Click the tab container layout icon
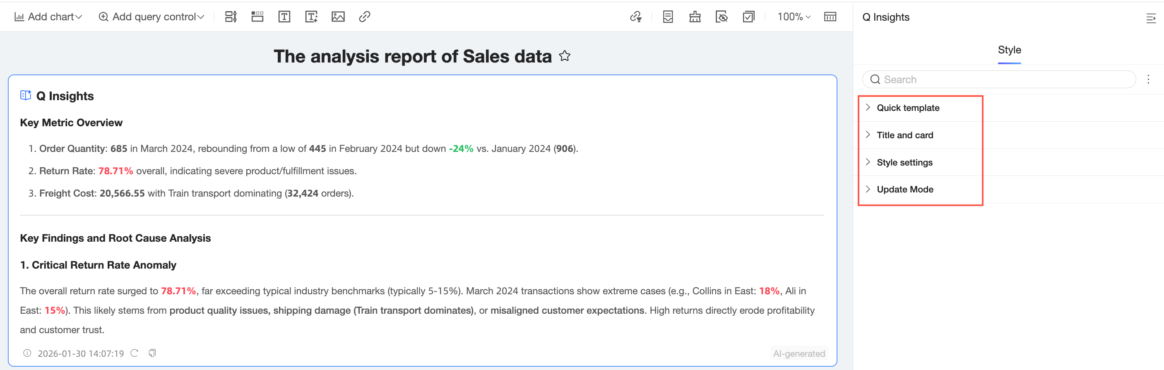The image size is (1164, 370). click(x=257, y=17)
